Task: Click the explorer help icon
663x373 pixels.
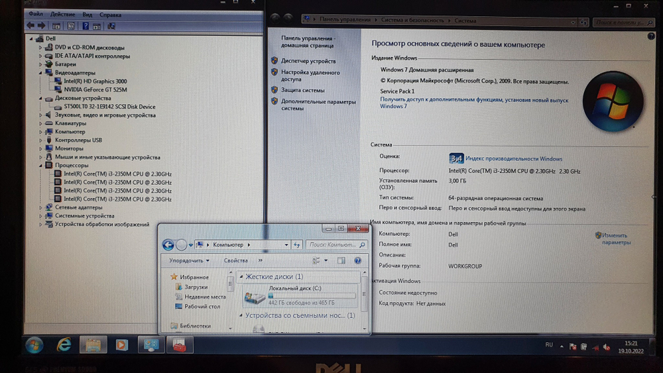Action: click(358, 260)
